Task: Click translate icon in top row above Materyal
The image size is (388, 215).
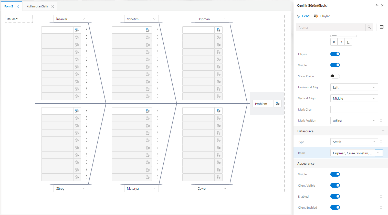Action: 148,111
